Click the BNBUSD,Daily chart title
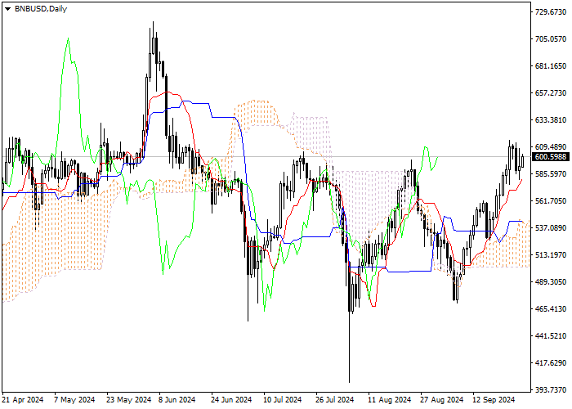This screenshot has height=409, width=572. pos(41,9)
